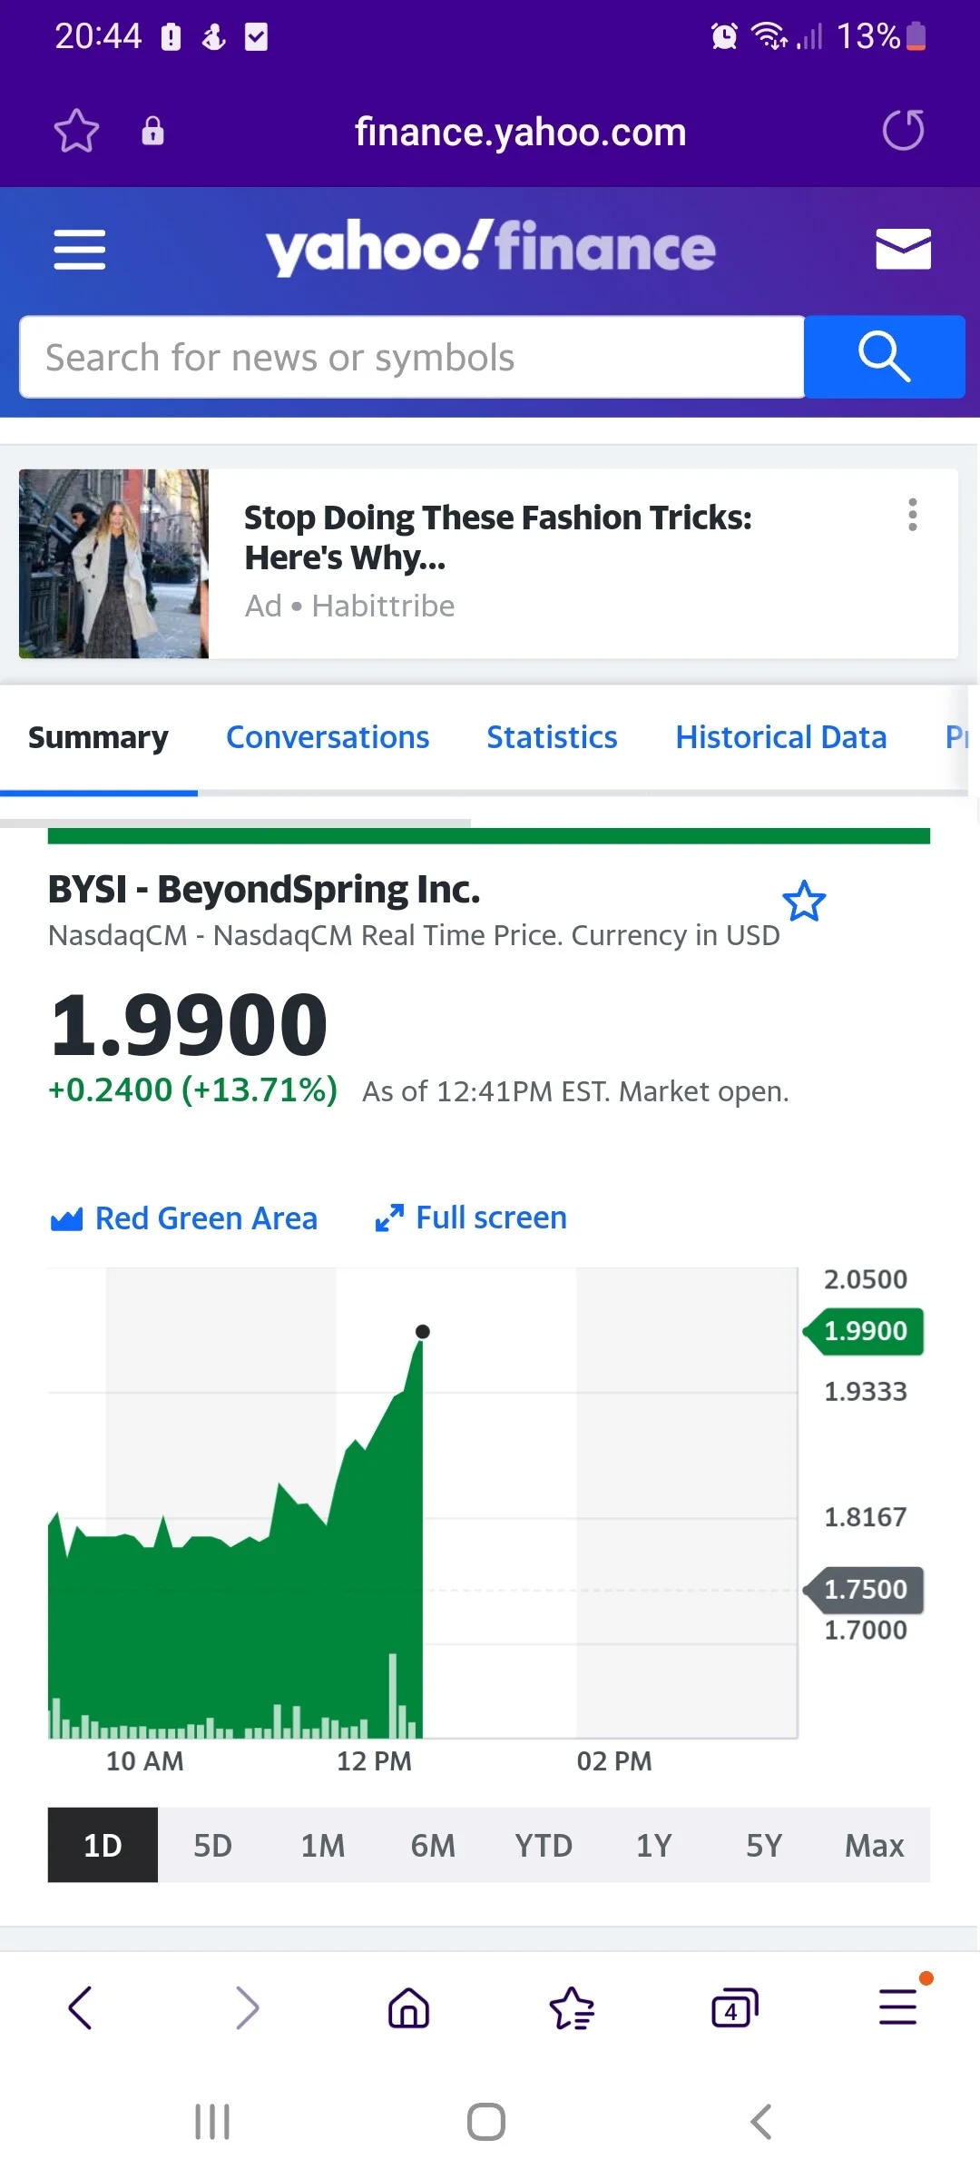Open browser home page icon
The width and height of the screenshot is (980, 2179).
(x=408, y=2007)
